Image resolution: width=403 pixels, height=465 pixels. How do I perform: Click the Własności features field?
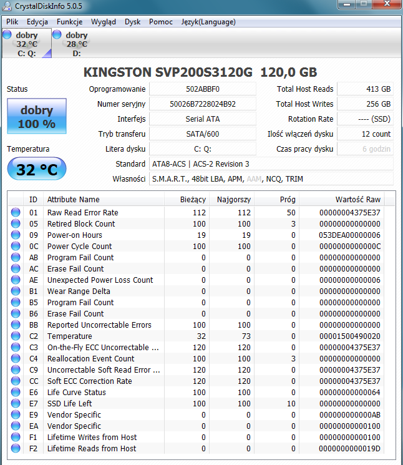click(271, 179)
